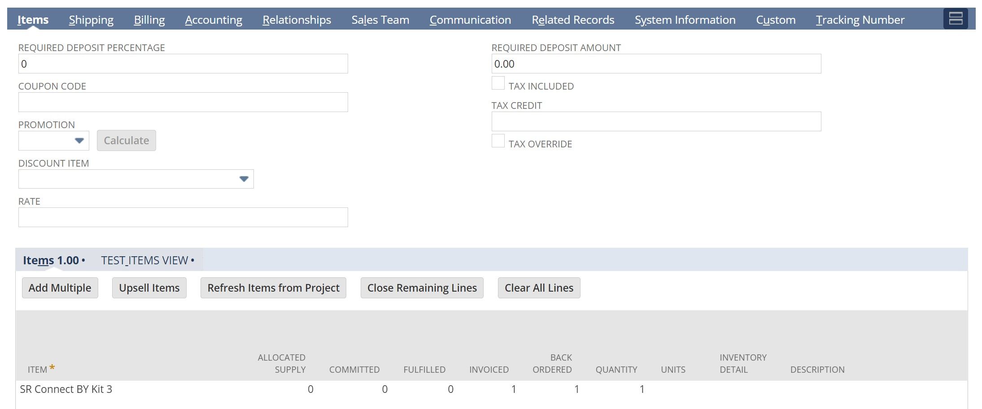Open the Accounting tab
This screenshot has height=409, width=982.
coord(214,20)
